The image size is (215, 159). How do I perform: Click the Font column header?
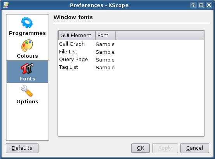[106, 36]
